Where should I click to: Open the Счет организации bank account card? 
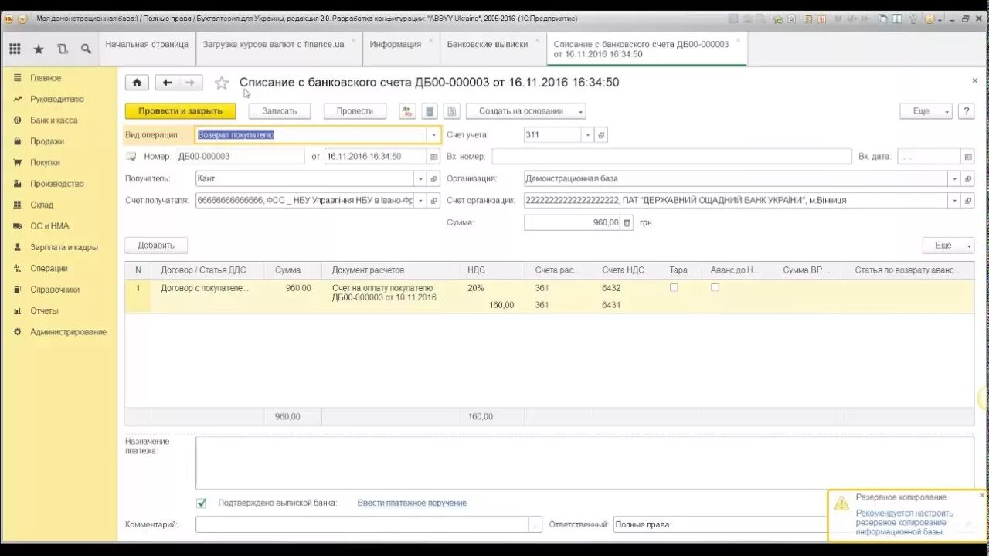968,201
